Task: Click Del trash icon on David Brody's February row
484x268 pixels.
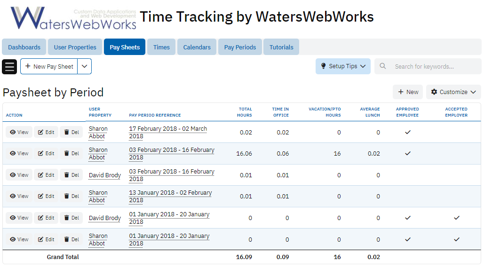Action: tap(66, 175)
